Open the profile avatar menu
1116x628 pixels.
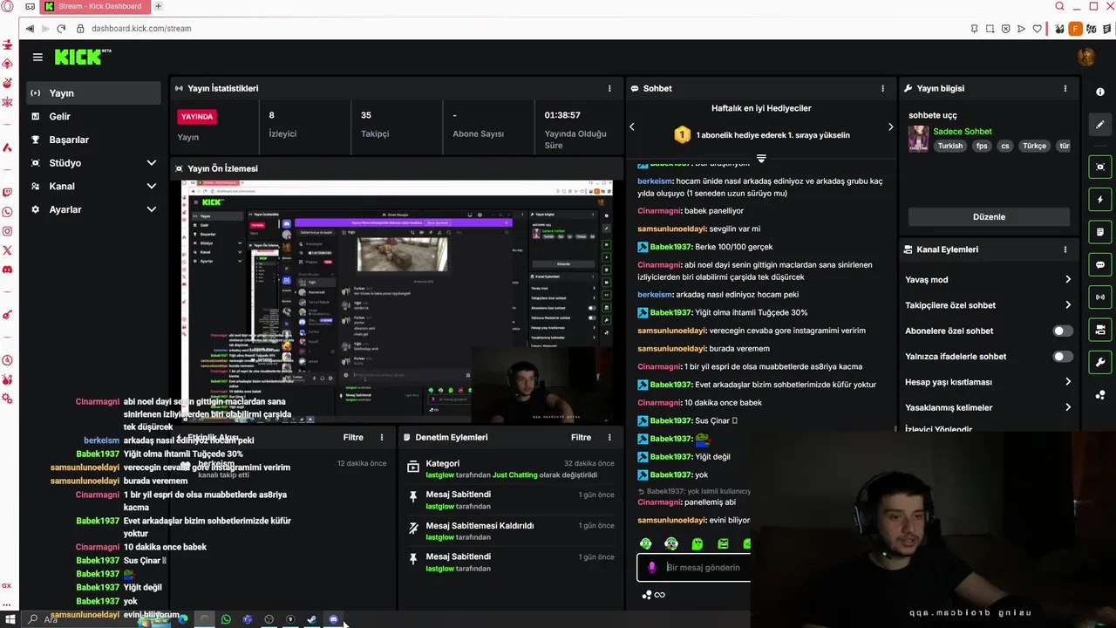pos(1085,58)
